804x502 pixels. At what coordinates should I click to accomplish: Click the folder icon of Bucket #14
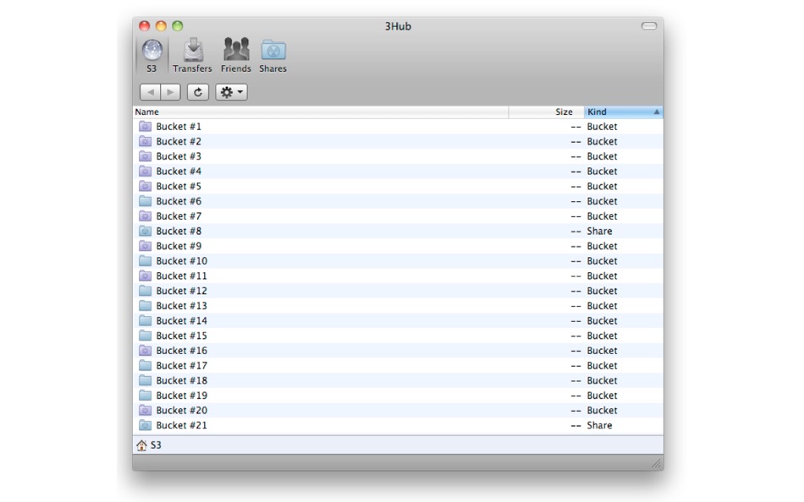pos(145,320)
